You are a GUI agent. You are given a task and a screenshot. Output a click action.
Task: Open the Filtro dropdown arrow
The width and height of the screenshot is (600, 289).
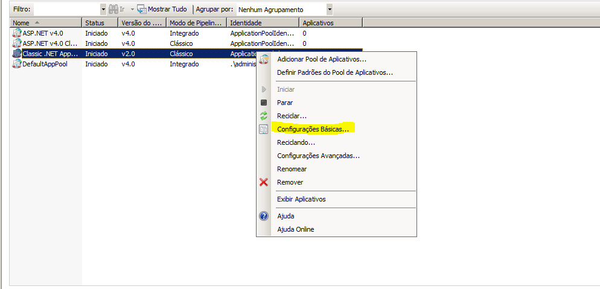(103, 10)
